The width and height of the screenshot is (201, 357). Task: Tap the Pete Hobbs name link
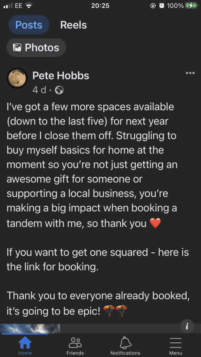pos(61,76)
